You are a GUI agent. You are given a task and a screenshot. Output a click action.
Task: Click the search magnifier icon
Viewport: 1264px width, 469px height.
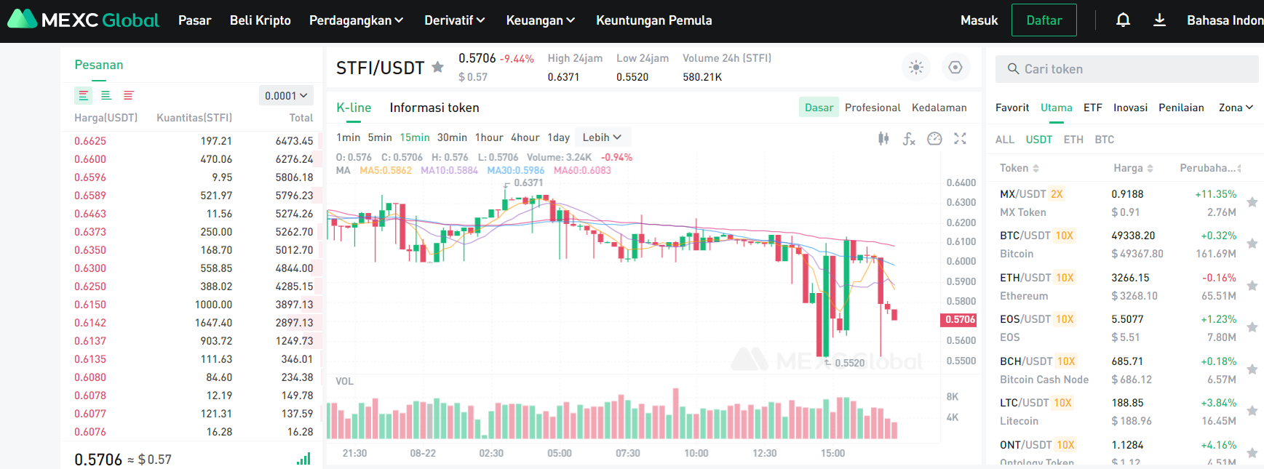tap(1013, 69)
